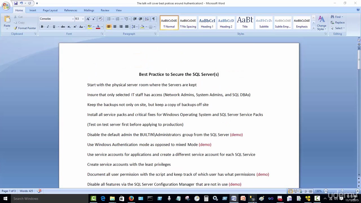Toggle bold formatting
The width and height of the screenshot is (361, 203).
pyautogui.click(x=42, y=27)
